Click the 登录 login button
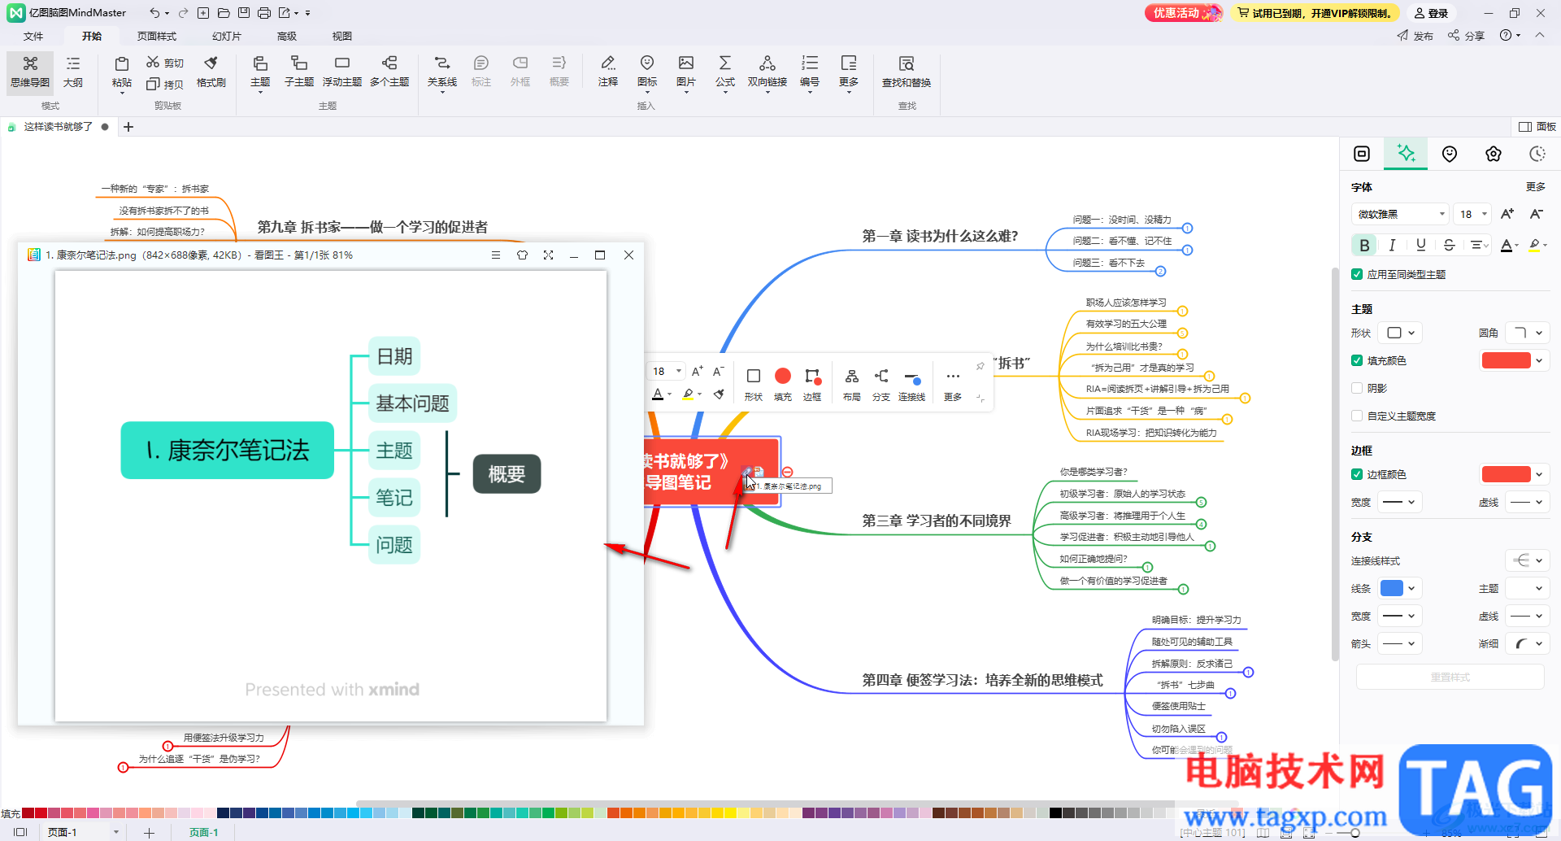 [1431, 13]
